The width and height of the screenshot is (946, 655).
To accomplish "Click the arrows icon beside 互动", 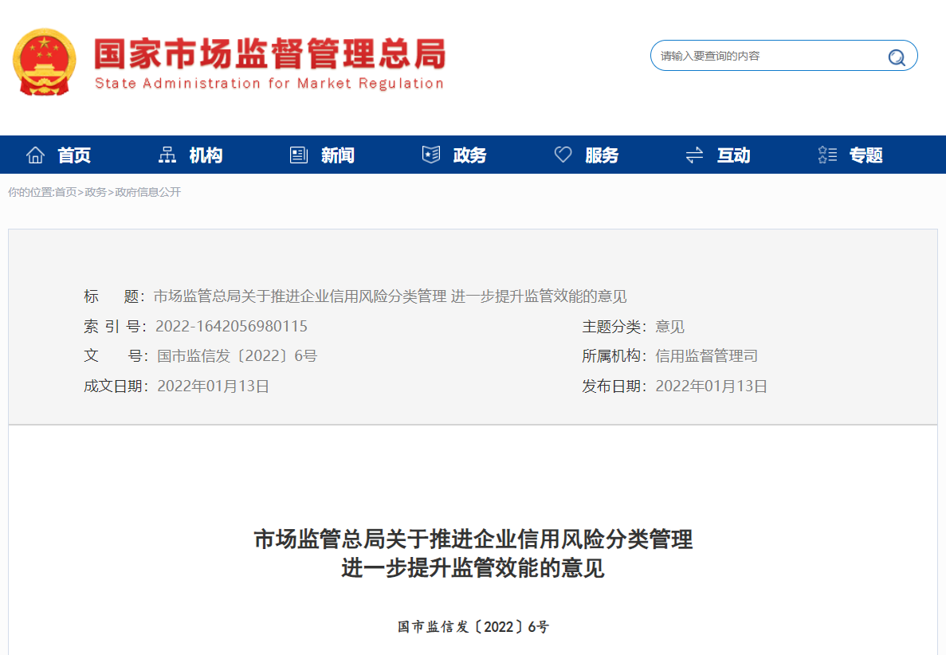I will [x=694, y=155].
